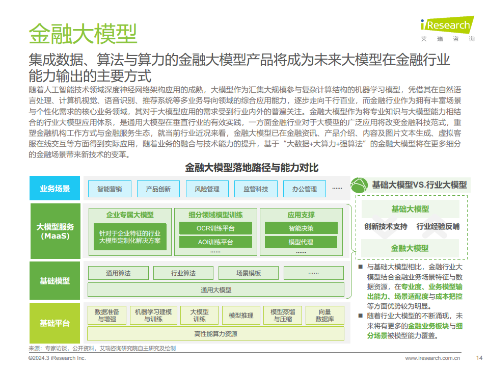Click the 风险管理 scenario box

tap(207, 189)
